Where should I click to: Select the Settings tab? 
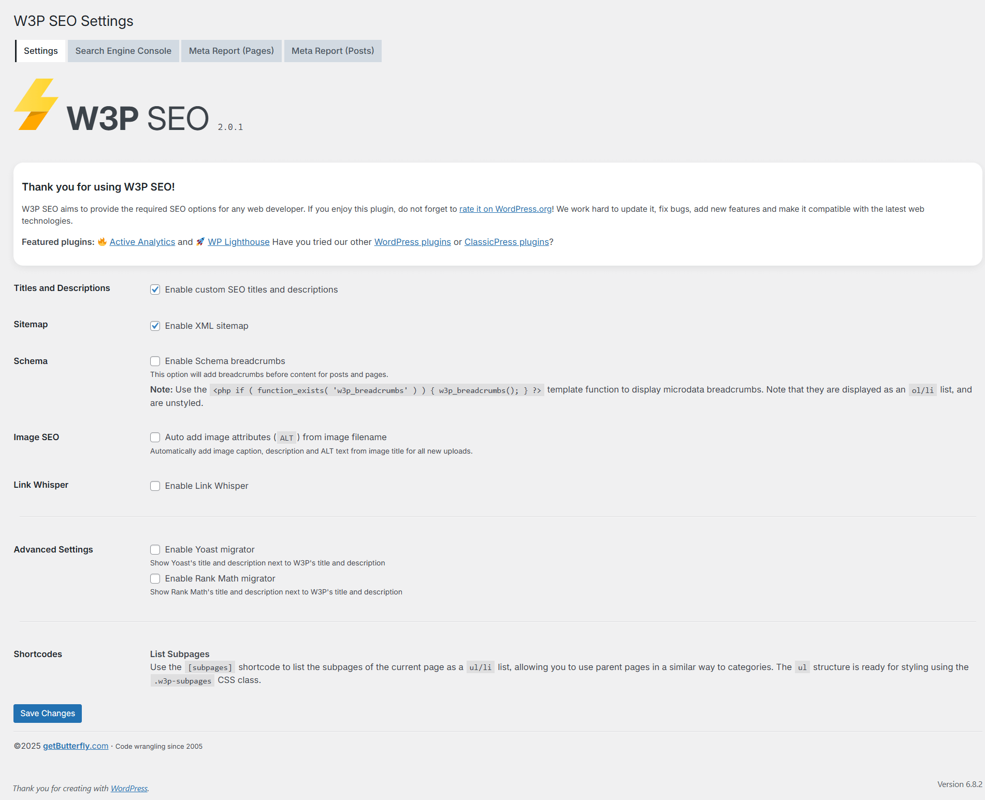pos(40,51)
